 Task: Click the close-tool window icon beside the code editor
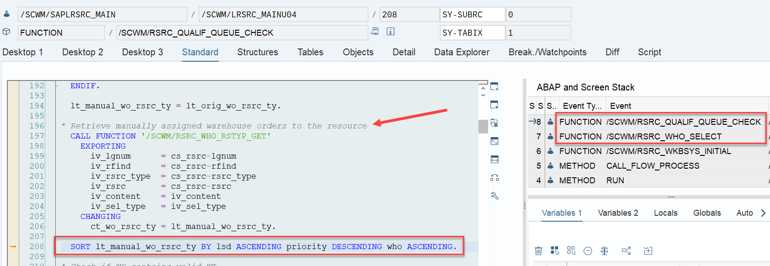click(x=494, y=86)
